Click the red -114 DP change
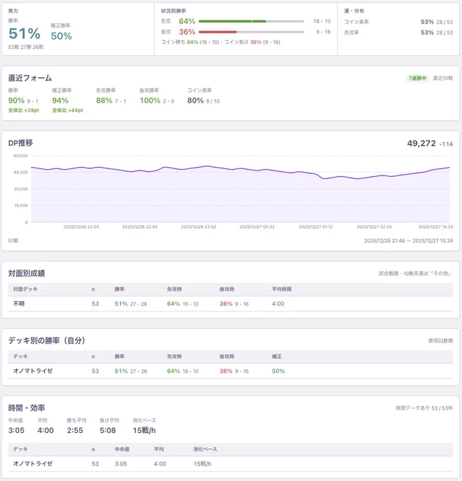This screenshot has width=462, height=481. (x=446, y=144)
